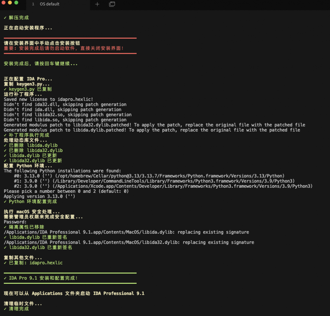Image resolution: width=330 pixels, height=316 pixels.
Task: Click the final '清理完成' line
Action: click(x=16, y=309)
